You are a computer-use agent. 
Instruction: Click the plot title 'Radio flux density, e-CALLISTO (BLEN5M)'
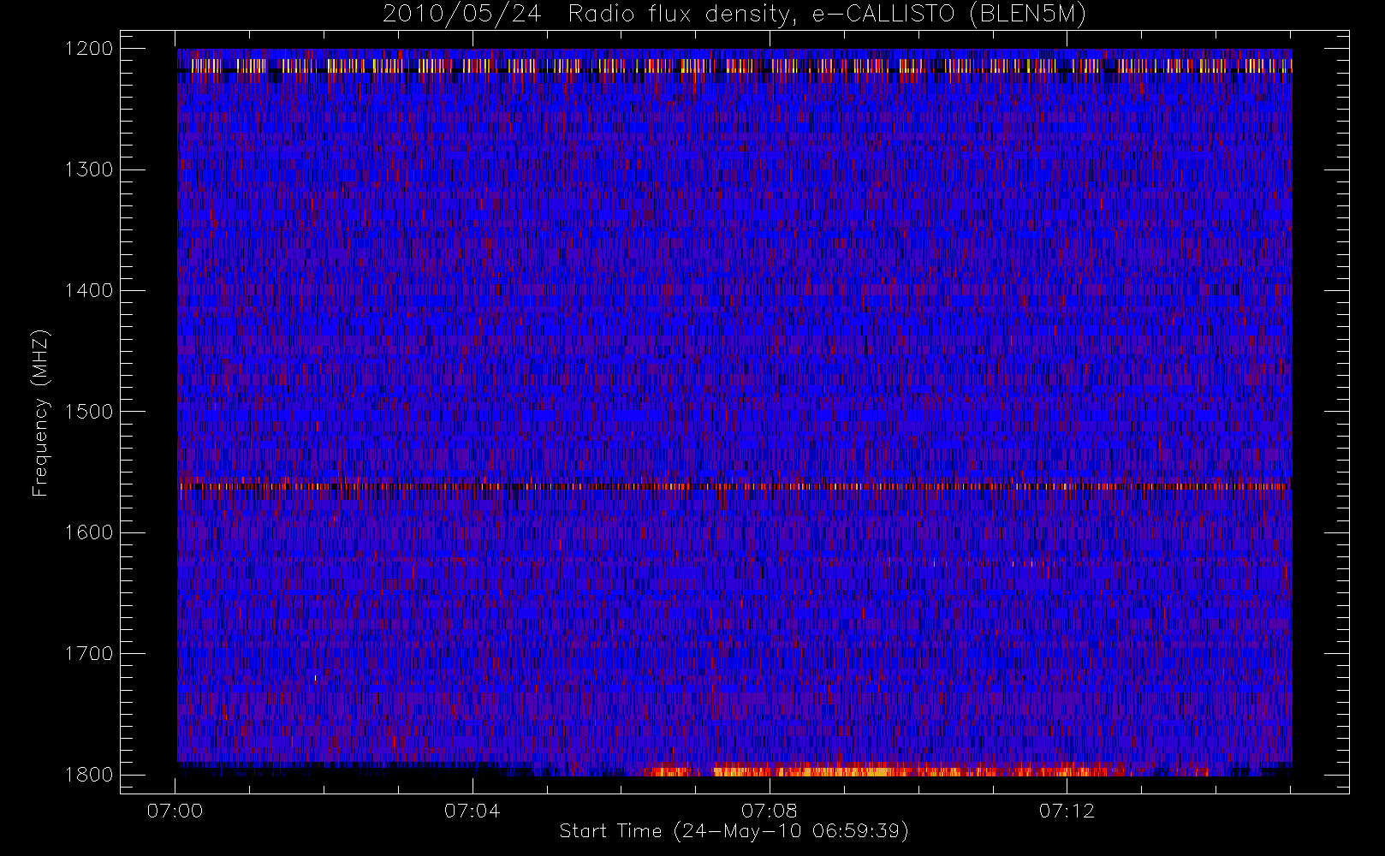827,15
